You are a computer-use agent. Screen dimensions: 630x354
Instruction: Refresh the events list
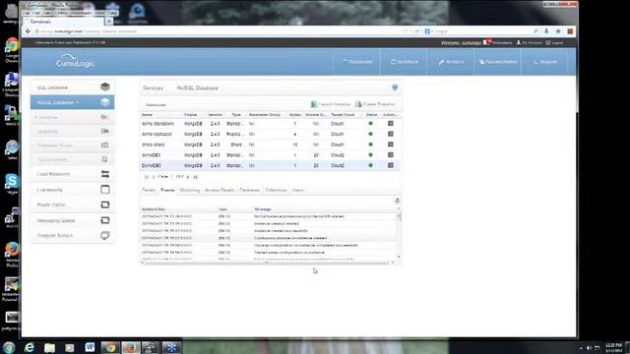397,201
